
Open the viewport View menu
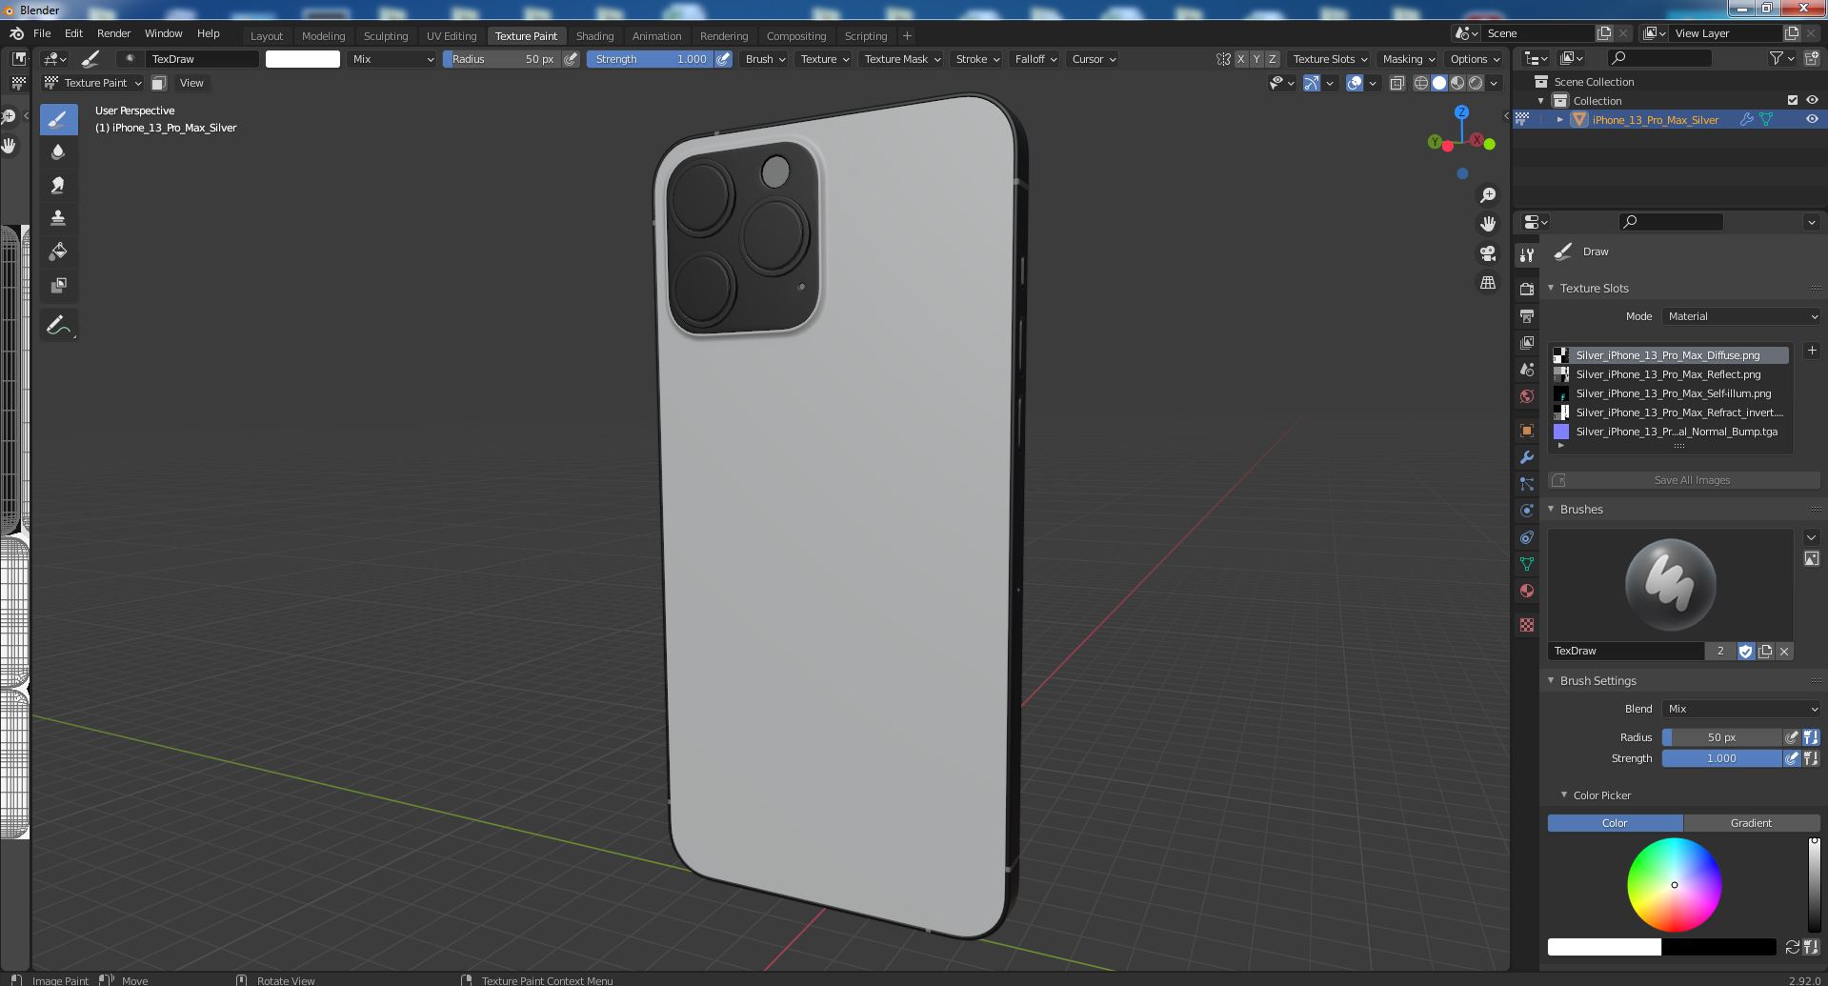click(191, 83)
